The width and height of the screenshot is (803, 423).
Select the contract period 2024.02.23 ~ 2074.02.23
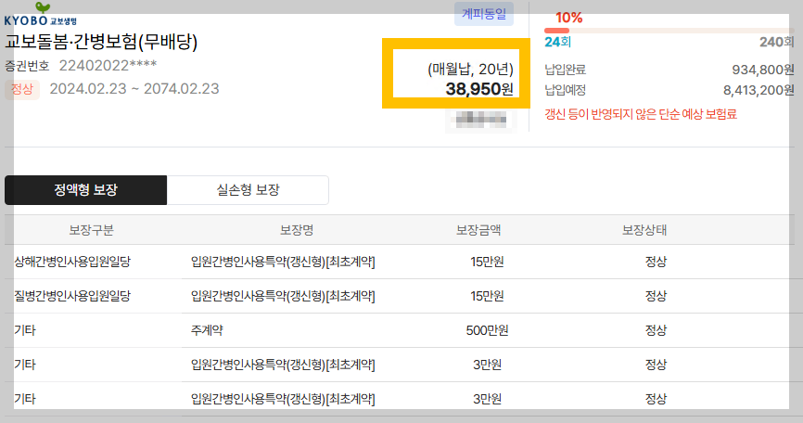(134, 89)
